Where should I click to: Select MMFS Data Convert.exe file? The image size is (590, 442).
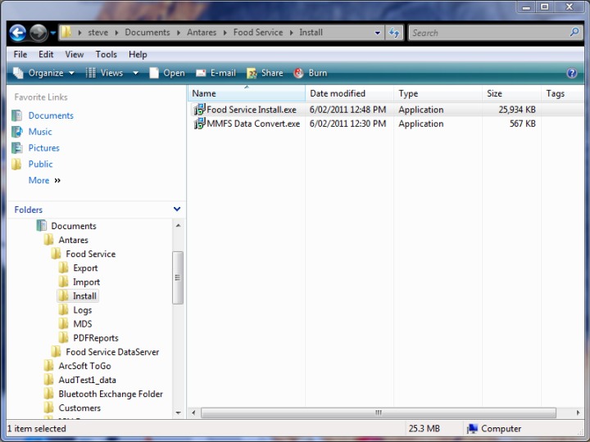tap(253, 124)
